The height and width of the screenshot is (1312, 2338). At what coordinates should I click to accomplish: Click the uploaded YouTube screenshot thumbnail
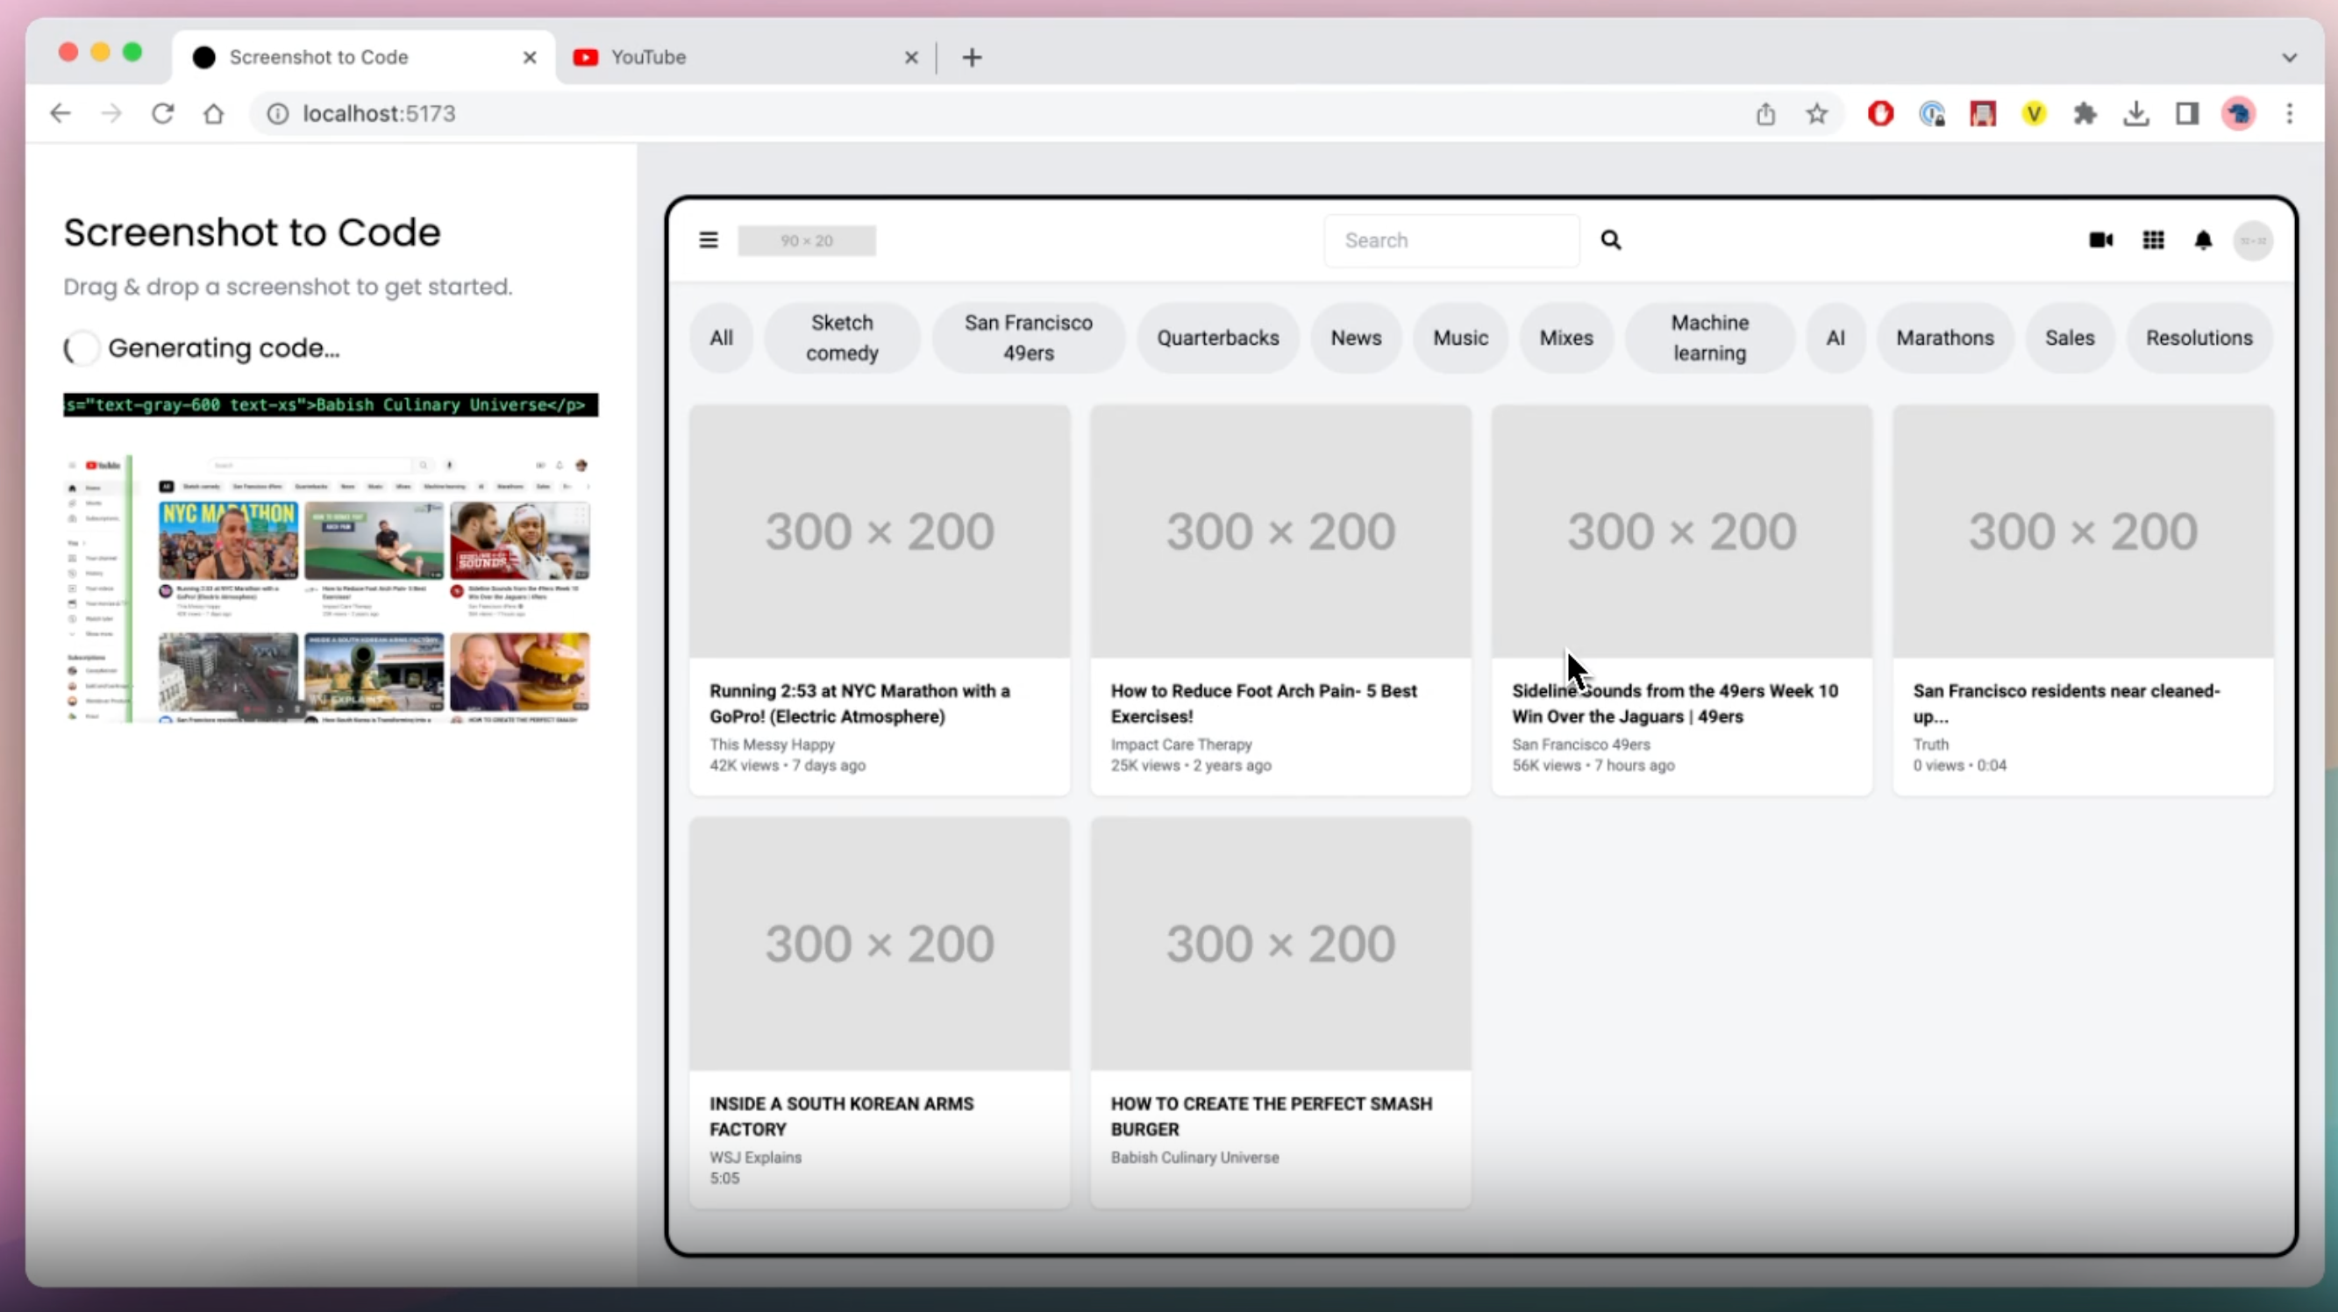point(329,588)
